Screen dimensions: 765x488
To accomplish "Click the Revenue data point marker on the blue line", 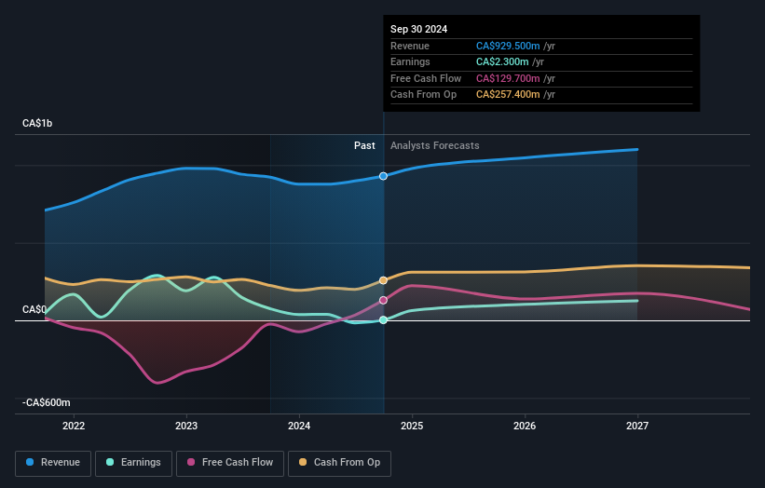I will coord(384,176).
